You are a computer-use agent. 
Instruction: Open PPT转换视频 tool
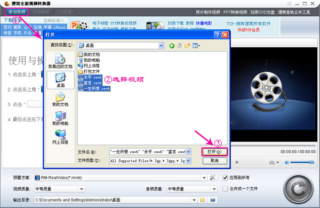click(x=235, y=12)
